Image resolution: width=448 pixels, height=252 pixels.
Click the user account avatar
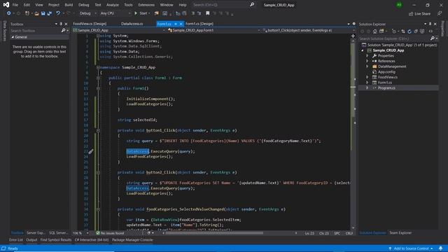tap(399, 5)
